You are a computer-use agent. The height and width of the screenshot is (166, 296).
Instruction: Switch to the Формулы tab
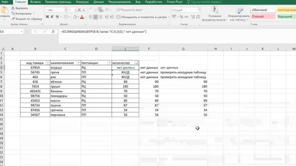(82, 2)
